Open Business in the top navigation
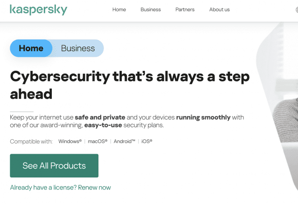 (151, 10)
